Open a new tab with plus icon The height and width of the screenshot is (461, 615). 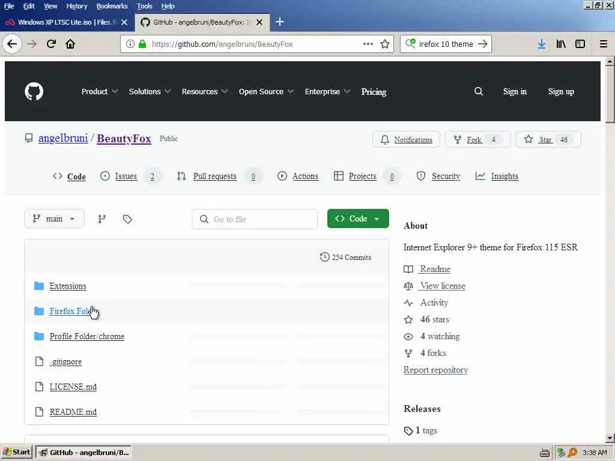[280, 22]
